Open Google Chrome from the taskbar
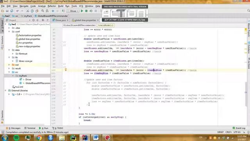This screenshot has height=141, width=250. click(39, 137)
